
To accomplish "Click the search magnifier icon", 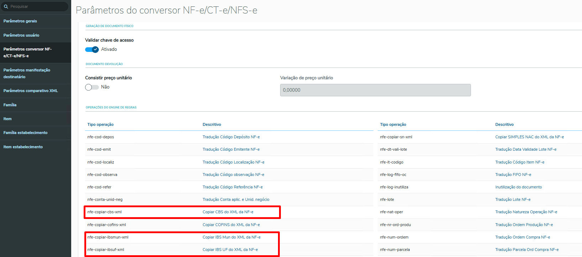I will 6,7.
